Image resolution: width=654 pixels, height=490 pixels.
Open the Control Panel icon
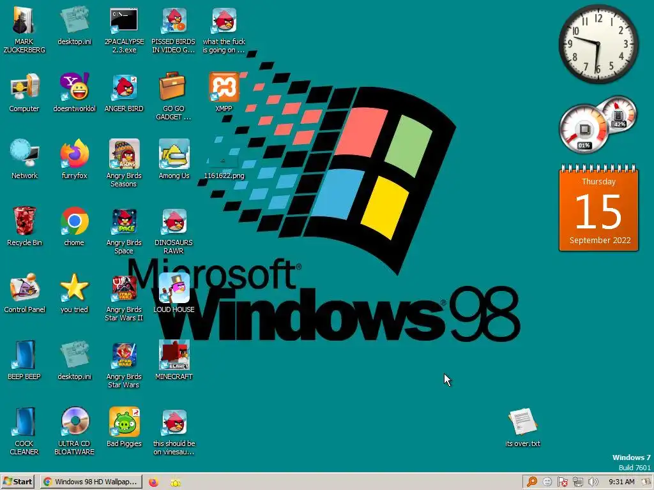coord(24,288)
